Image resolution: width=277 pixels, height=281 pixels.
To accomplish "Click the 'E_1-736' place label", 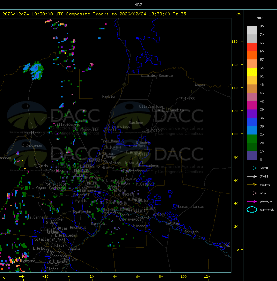I will tap(187, 99).
